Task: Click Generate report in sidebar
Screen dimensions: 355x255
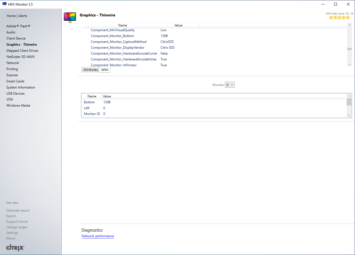Action: coord(18,210)
